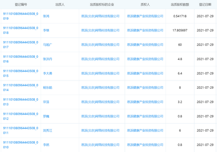Select the amount 0.541718
The width and height of the screenshot is (217, 152).
180,16
